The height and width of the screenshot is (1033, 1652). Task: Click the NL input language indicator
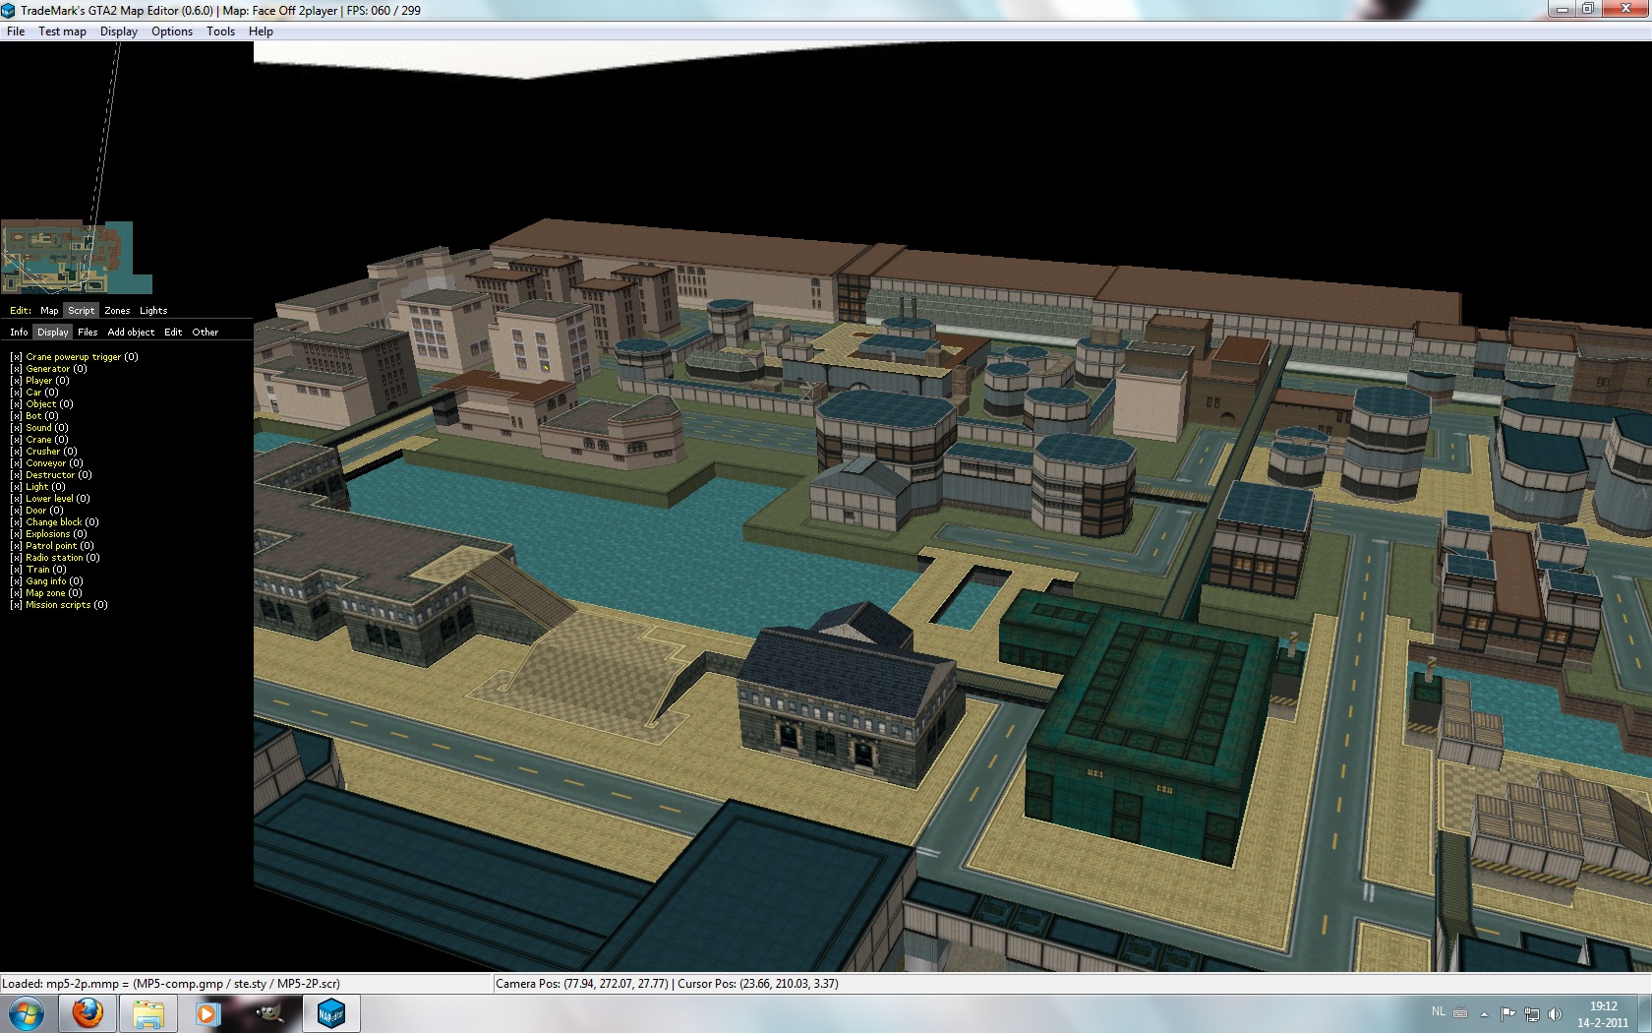[x=1438, y=1011]
